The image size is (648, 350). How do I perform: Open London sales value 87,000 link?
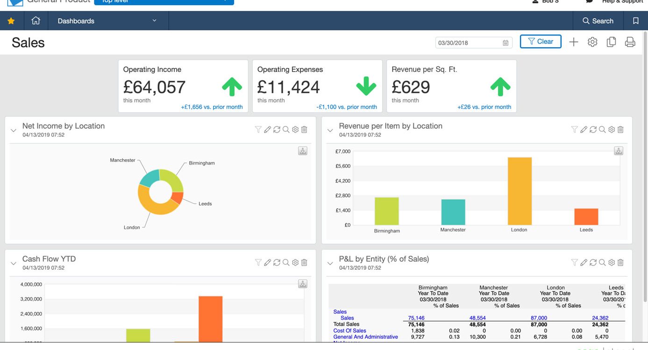(x=539, y=318)
